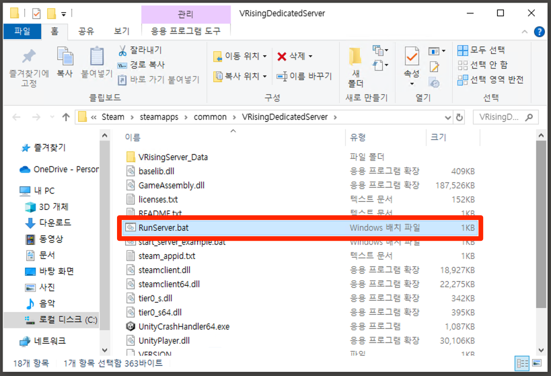
Task: Rename file with 이름 바꾸기
Action: (x=304, y=76)
